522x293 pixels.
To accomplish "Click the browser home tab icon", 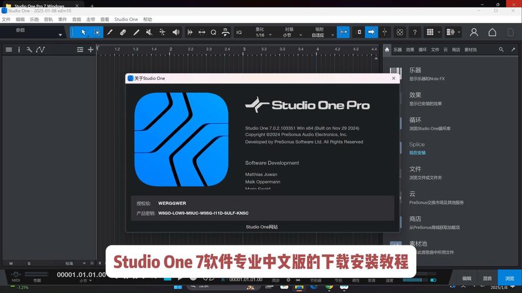I will pos(387,49).
